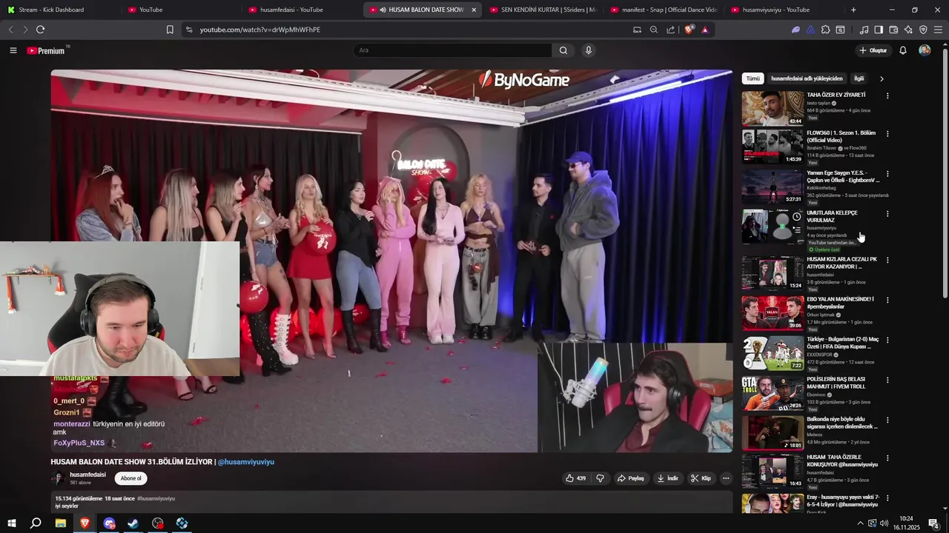This screenshot has width=949, height=533.
Task: Select the Tümü filter chip
Action: (753, 78)
